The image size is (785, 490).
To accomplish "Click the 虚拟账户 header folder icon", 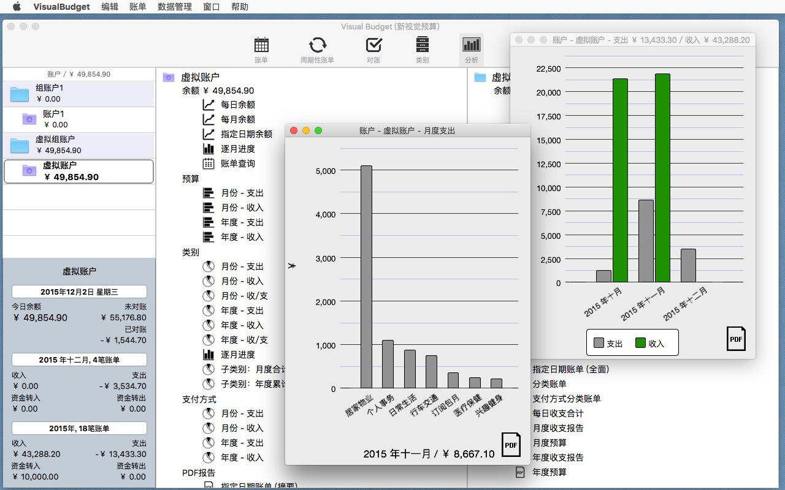I will click(169, 77).
